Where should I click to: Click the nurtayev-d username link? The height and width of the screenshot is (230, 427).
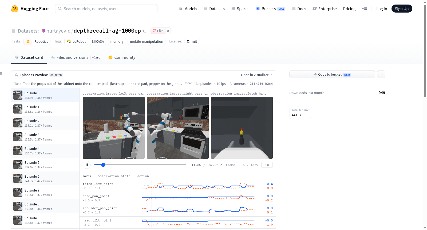58,31
